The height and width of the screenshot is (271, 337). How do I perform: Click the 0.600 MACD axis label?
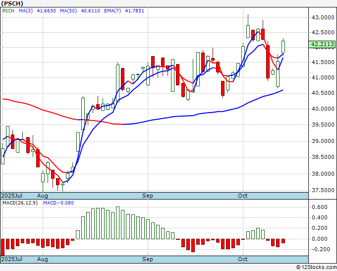(x=321, y=207)
